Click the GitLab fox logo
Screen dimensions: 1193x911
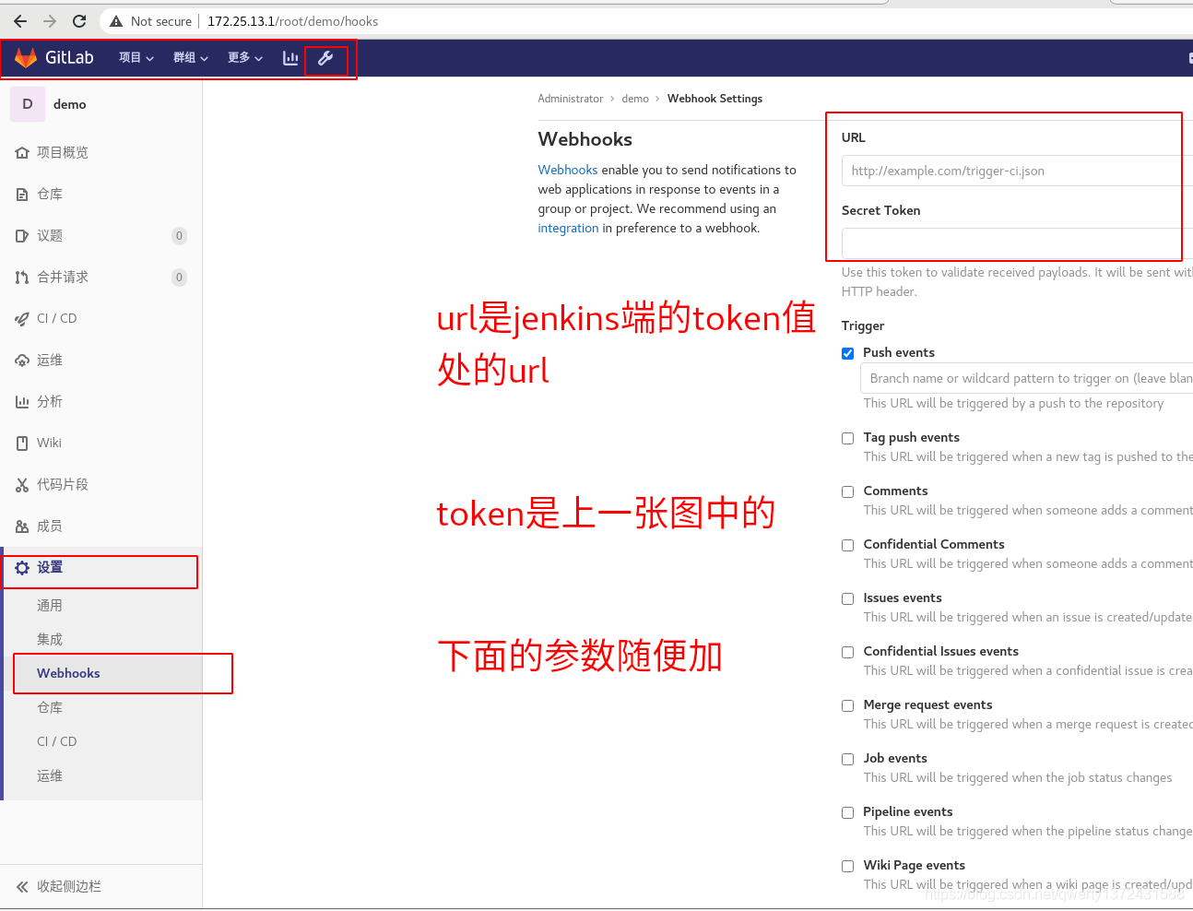26,58
